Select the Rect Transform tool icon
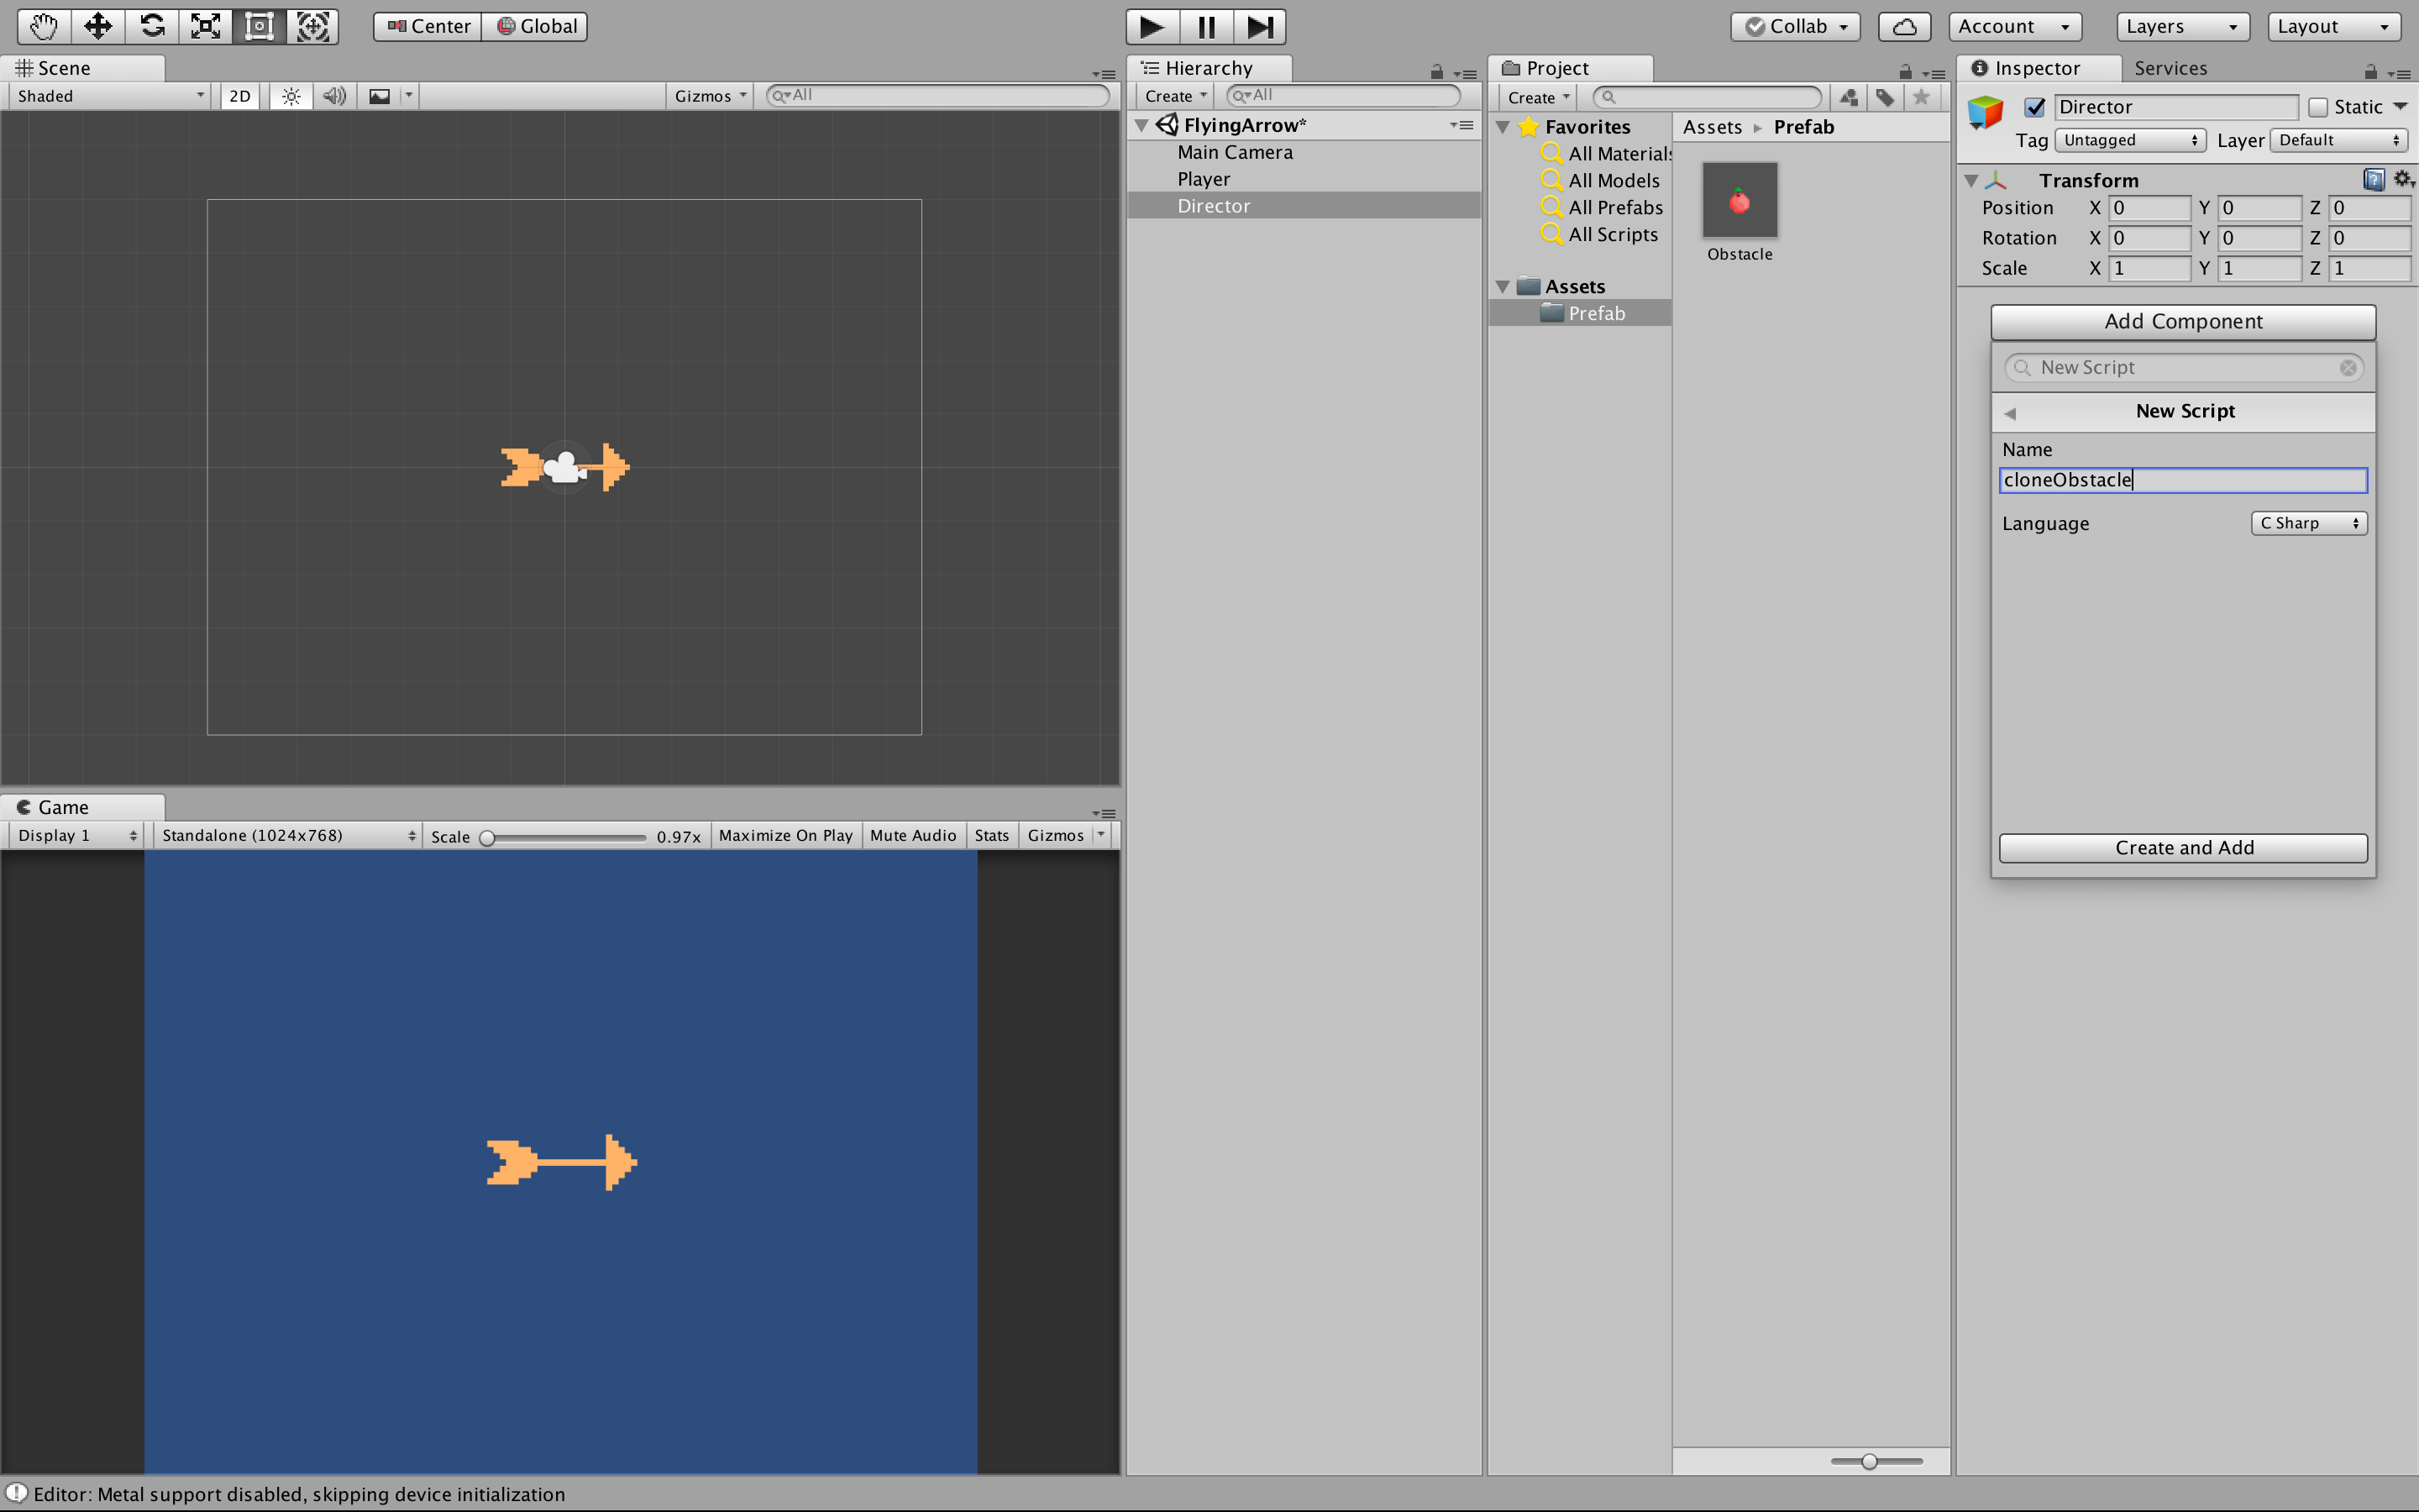The image size is (2419, 1512). (261, 26)
